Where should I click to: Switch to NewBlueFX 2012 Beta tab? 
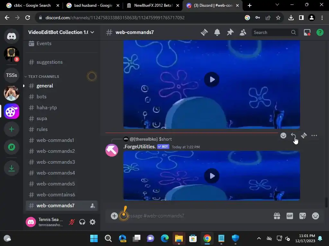[153, 5]
